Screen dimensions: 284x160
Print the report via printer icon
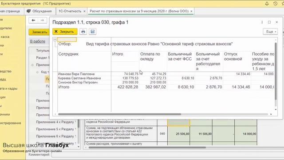83,32
